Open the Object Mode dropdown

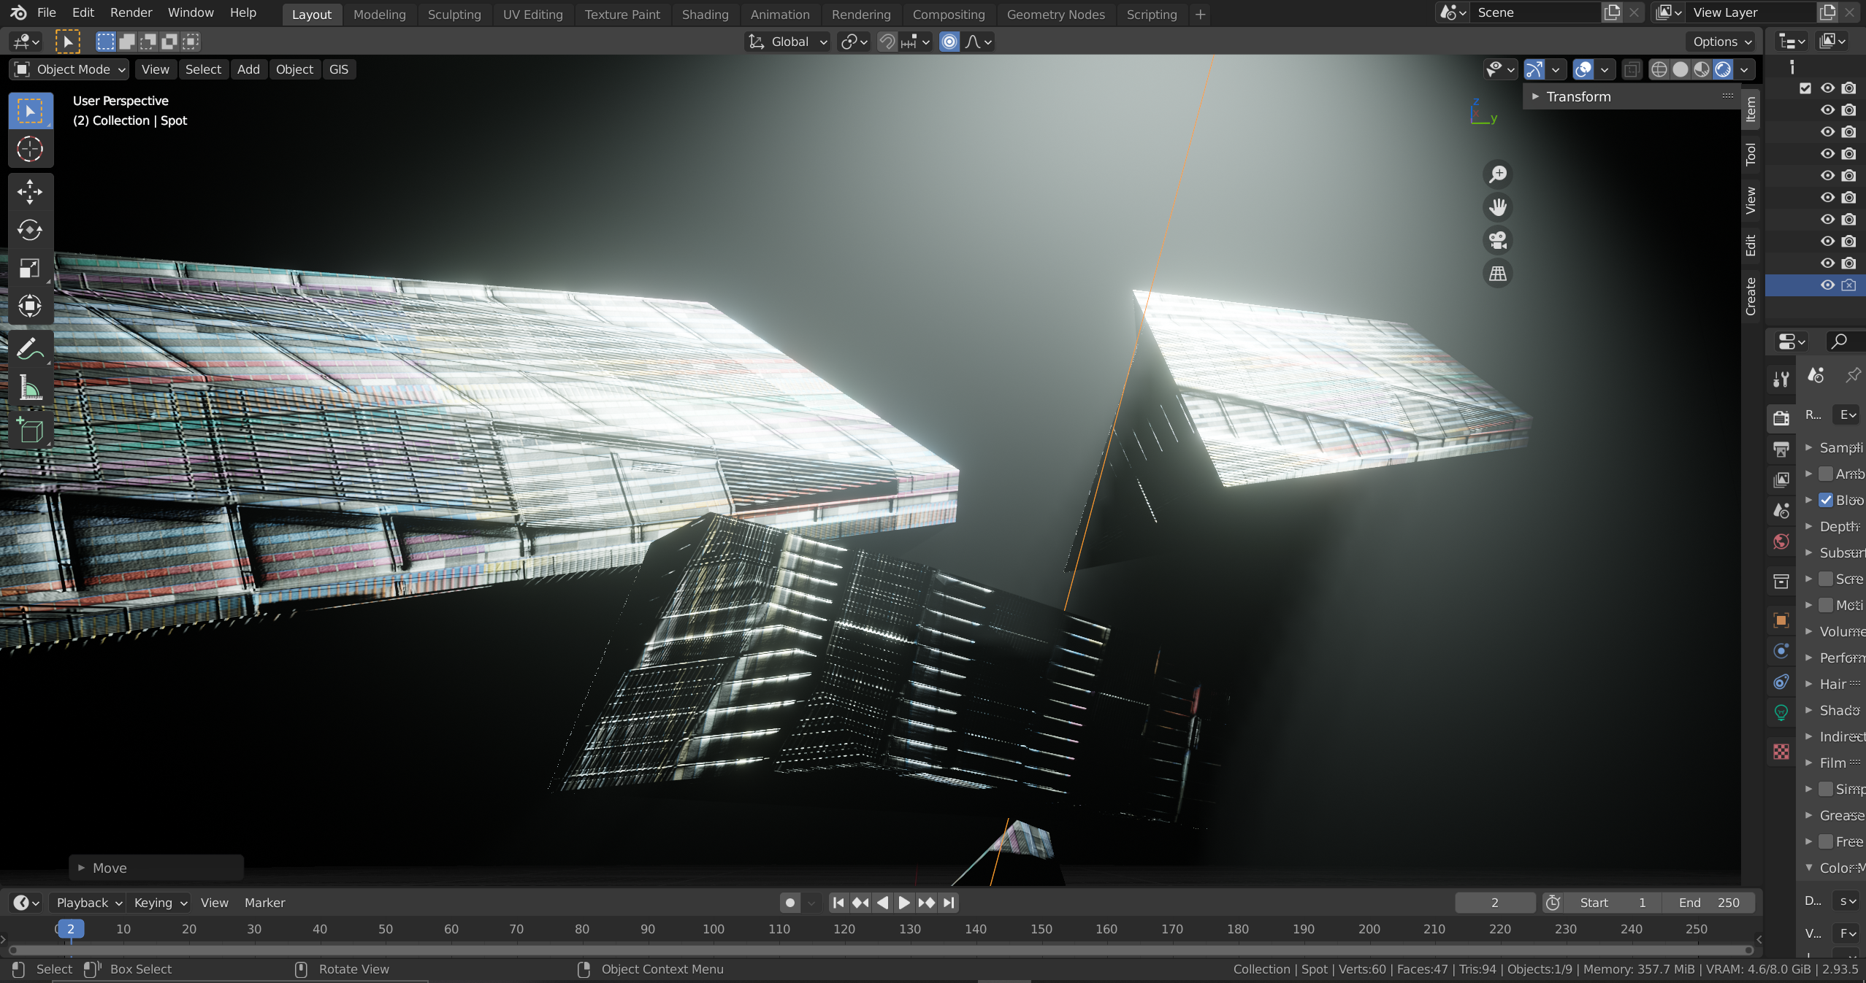(x=70, y=69)
